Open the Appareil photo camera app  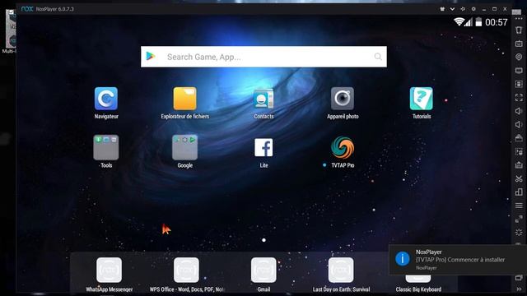click(343, 99)
